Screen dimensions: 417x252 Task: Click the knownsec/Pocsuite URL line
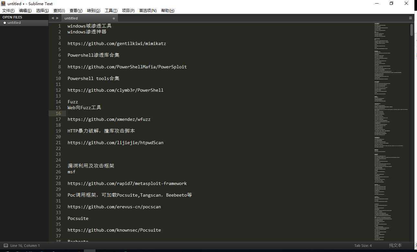coord(114,230)
